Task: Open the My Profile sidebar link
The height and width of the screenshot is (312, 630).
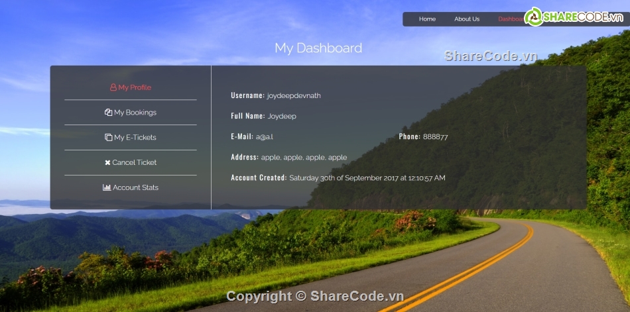Action: click(x=135, y=87)
